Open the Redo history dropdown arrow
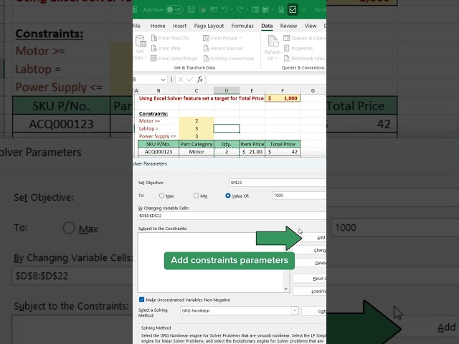Image resolution: width=459 pixels, height=344 pixels. click(x=247, y=9)
